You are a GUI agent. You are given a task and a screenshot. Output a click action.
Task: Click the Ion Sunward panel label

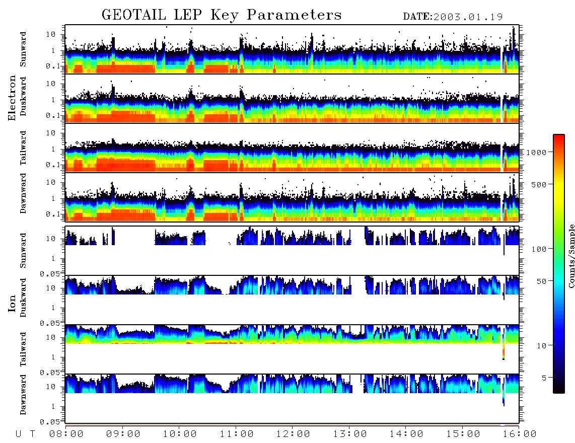23,250
